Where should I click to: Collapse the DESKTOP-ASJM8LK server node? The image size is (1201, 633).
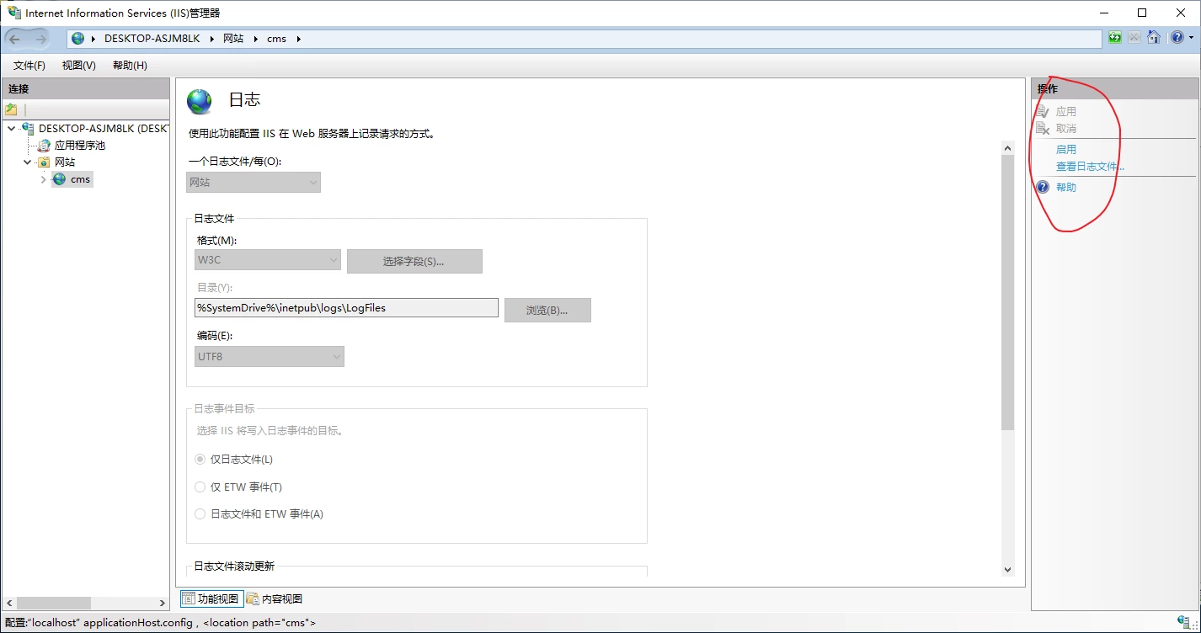point(11,129)
